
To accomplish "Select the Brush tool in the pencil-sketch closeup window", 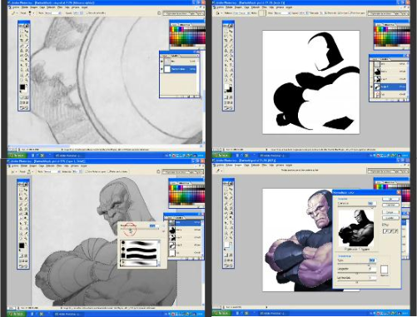I will (26, 46).
